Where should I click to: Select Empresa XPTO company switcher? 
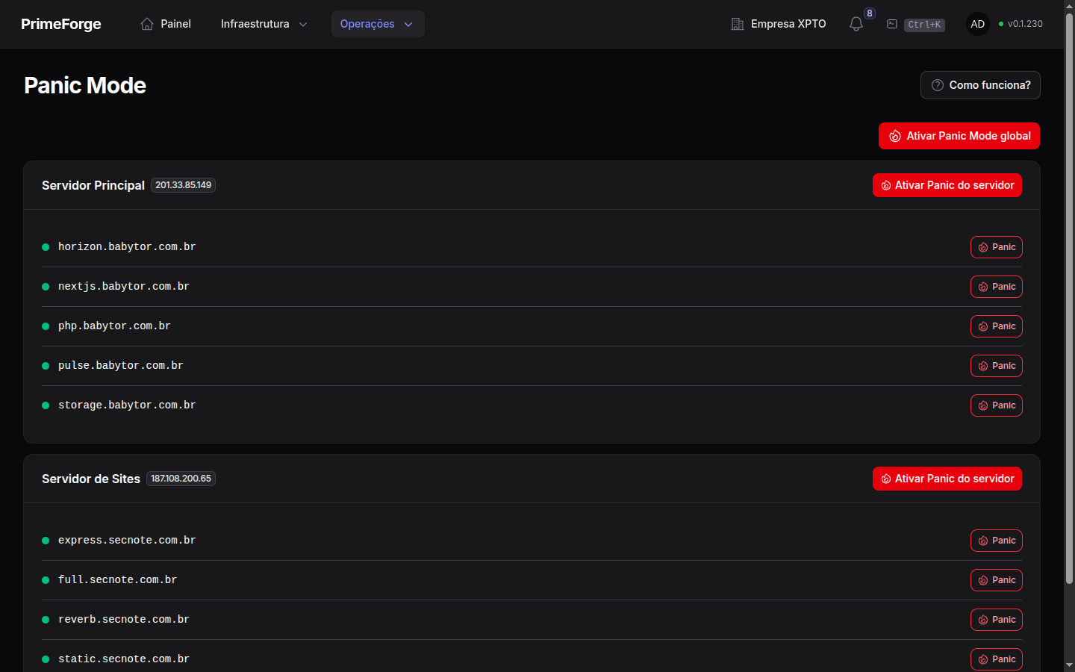[779, 24]
